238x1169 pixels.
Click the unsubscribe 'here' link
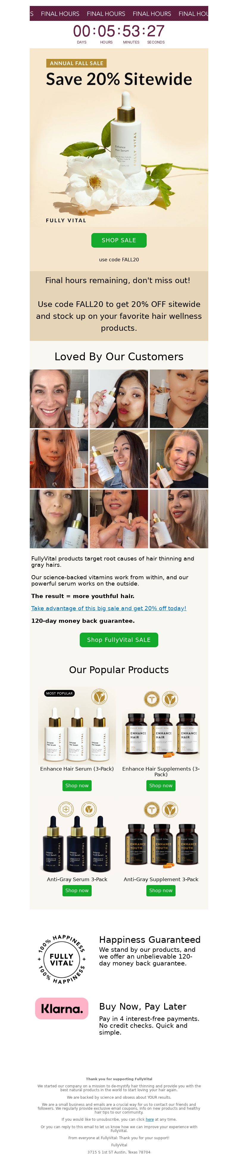150,1120
